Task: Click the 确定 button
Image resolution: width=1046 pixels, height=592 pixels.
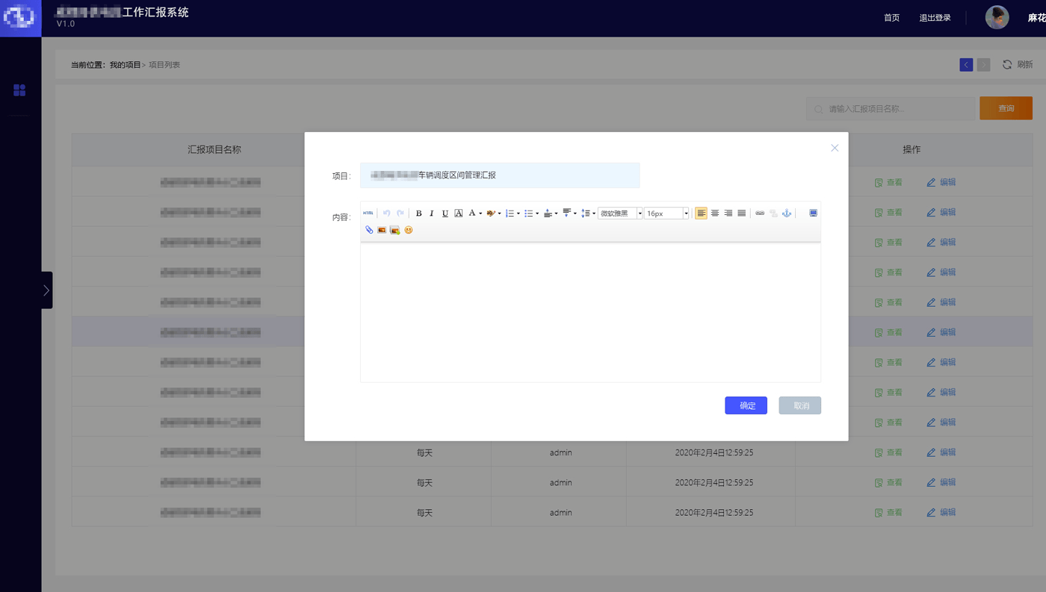Action: (746, 405)
